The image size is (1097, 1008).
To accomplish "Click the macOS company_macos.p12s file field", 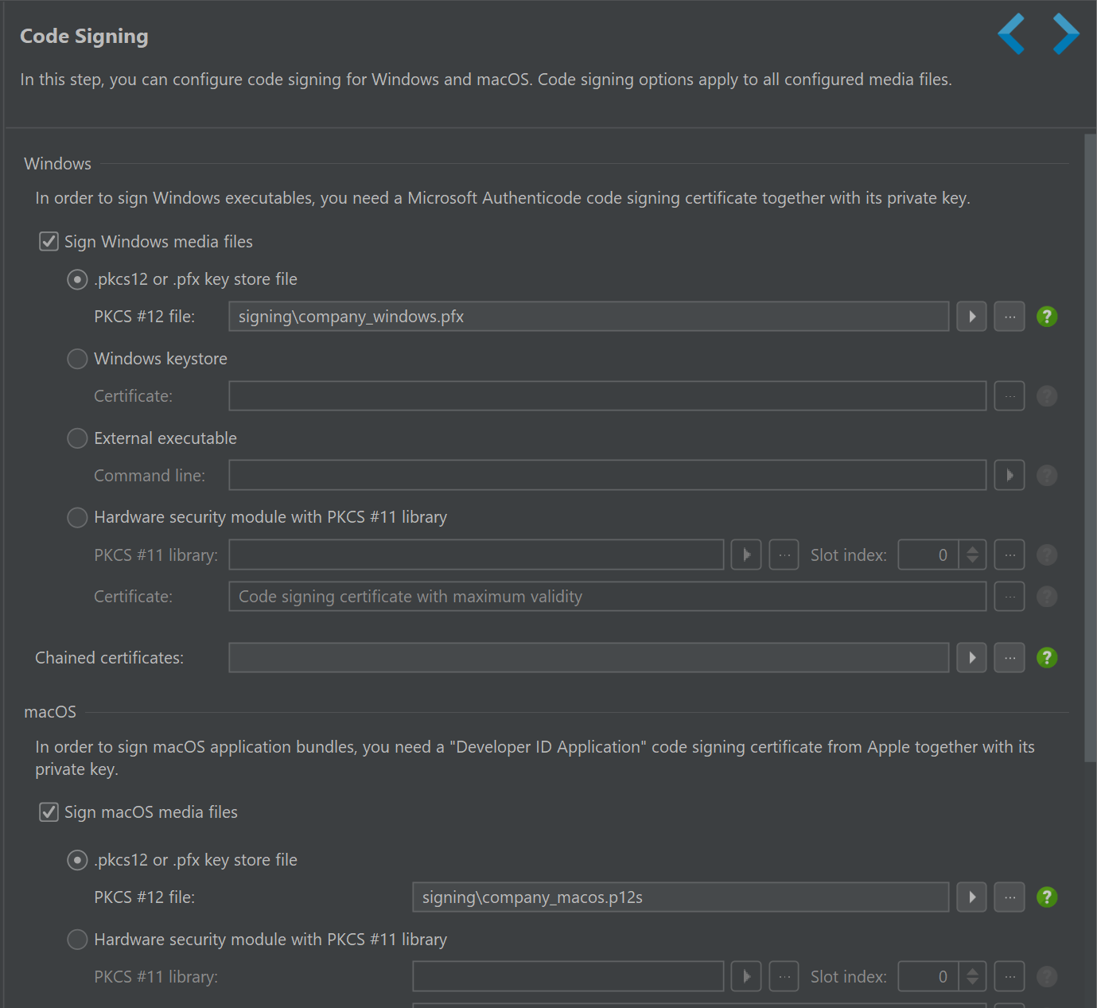I will [x=680, y=897].
